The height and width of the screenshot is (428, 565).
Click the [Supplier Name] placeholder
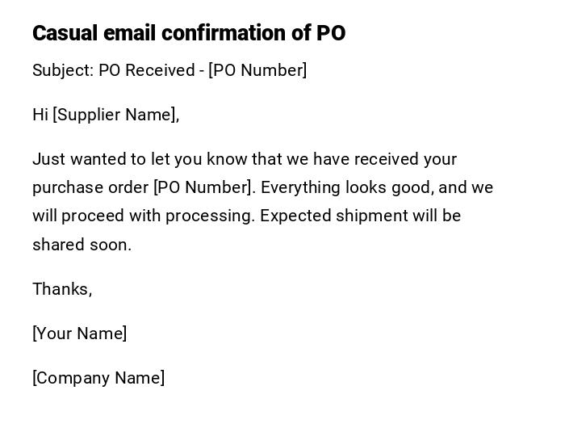pos(114,115)
